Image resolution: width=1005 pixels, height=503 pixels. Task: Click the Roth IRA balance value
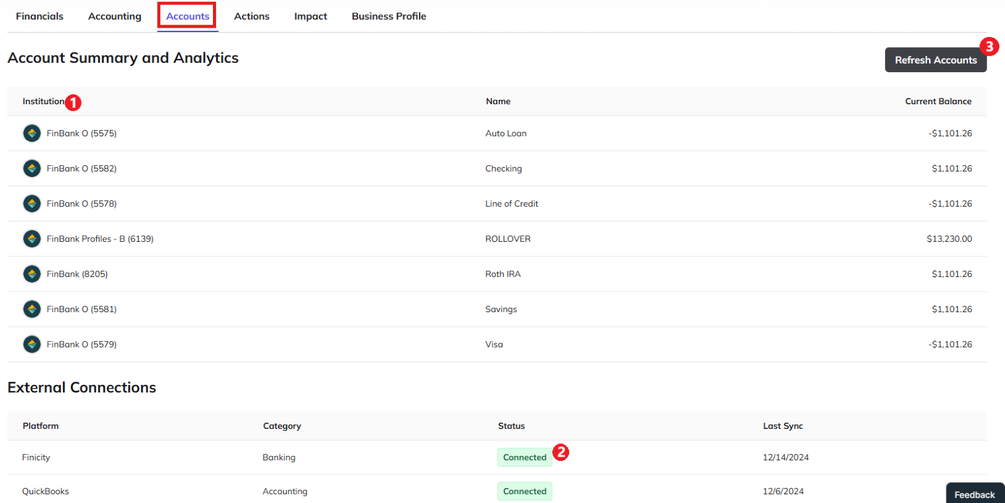952,274
